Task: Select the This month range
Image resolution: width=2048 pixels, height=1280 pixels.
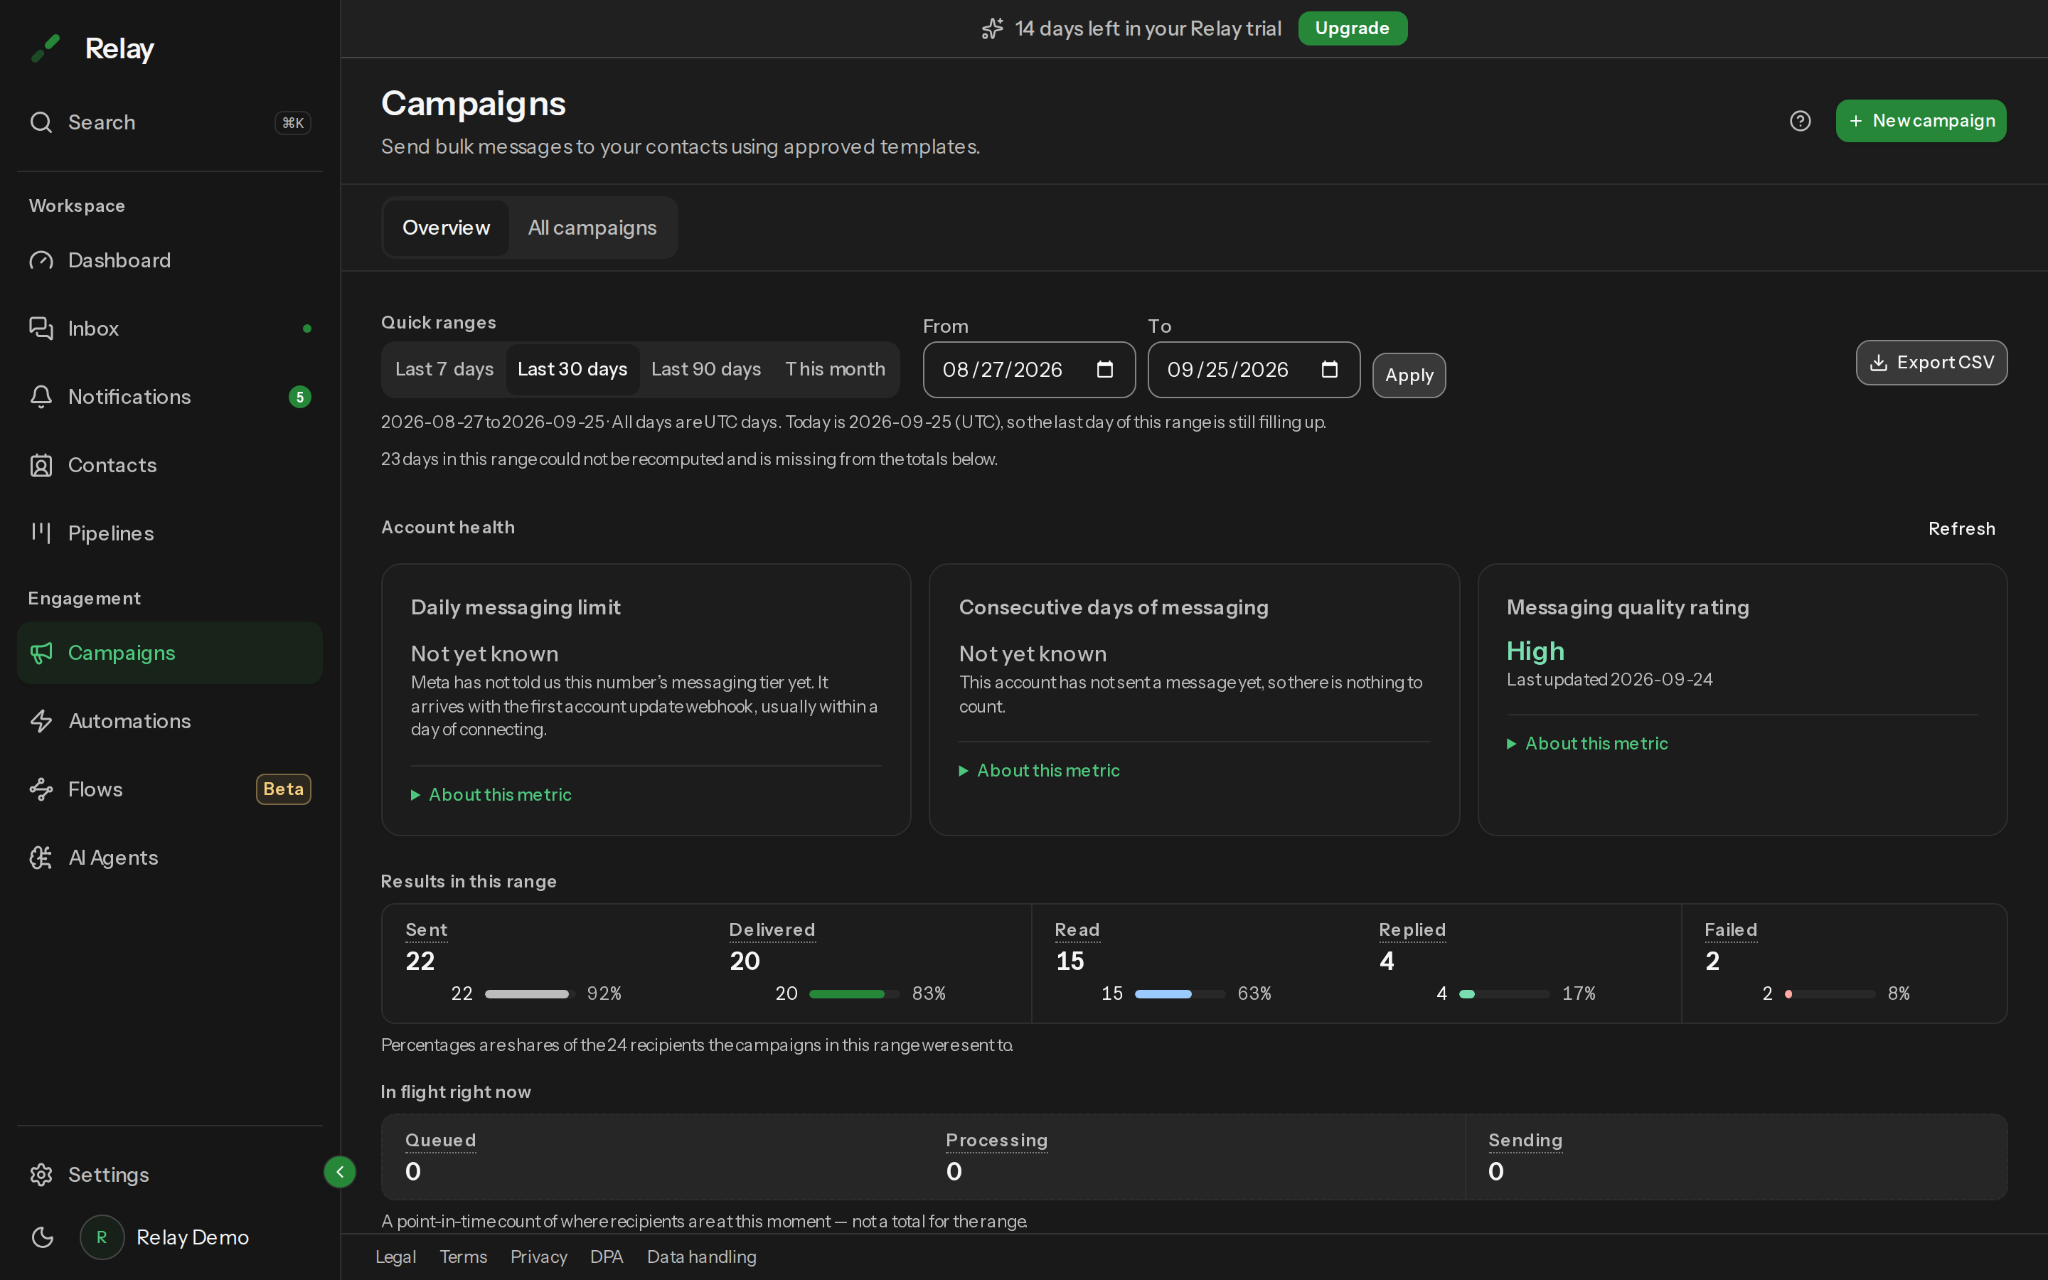Action: (834, 369)
